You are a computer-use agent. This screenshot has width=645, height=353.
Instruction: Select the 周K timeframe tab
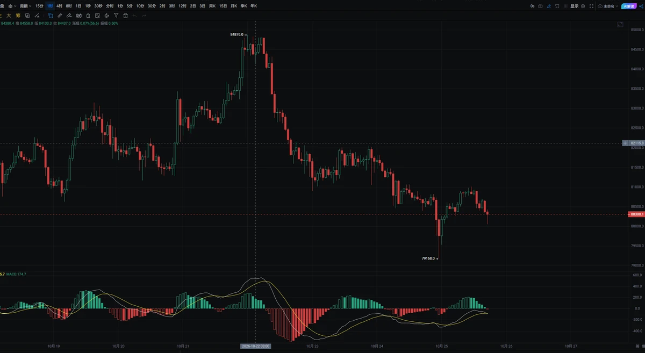click(x=212, y=6)
